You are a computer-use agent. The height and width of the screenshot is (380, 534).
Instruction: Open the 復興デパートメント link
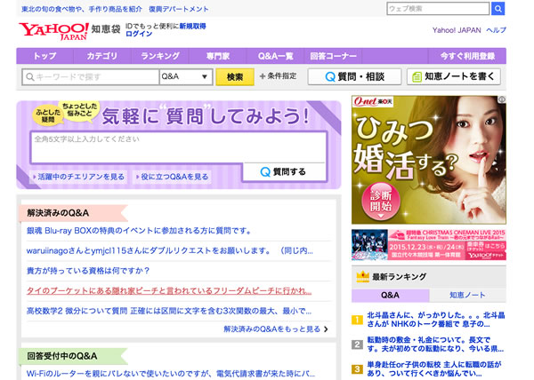tap(179, 9)
